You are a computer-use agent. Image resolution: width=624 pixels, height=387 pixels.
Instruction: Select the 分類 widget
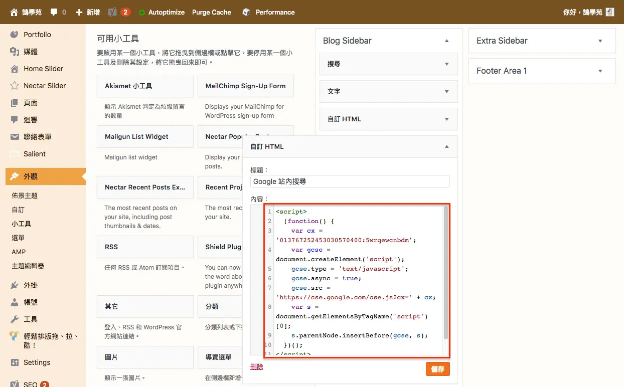point(220,306)
